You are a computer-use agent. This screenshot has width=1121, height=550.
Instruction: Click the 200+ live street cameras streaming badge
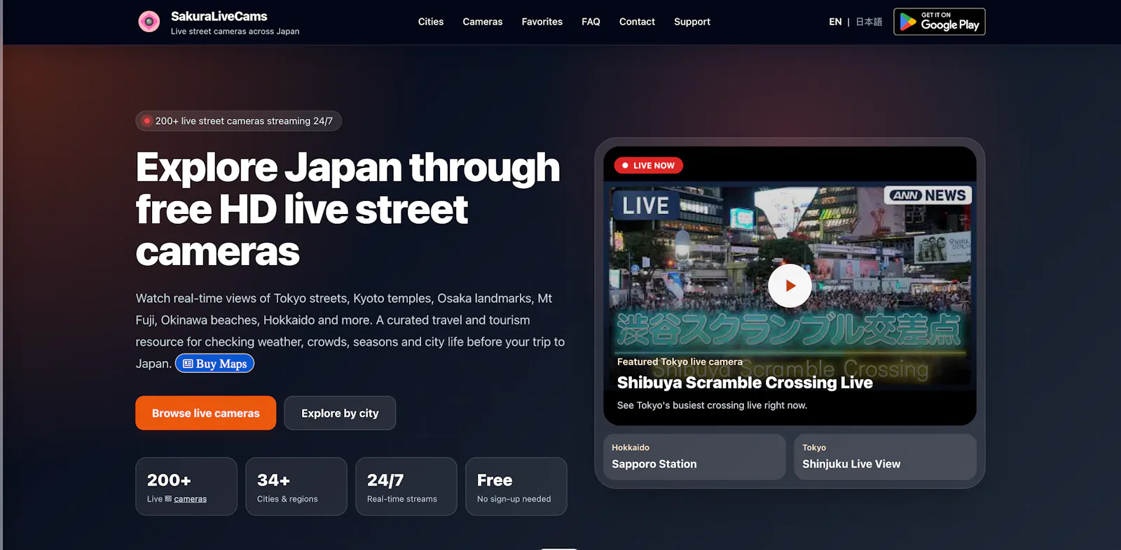tap(238, 121)
